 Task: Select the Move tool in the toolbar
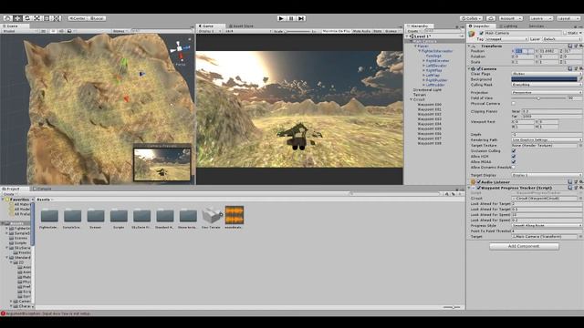[17, 18]
